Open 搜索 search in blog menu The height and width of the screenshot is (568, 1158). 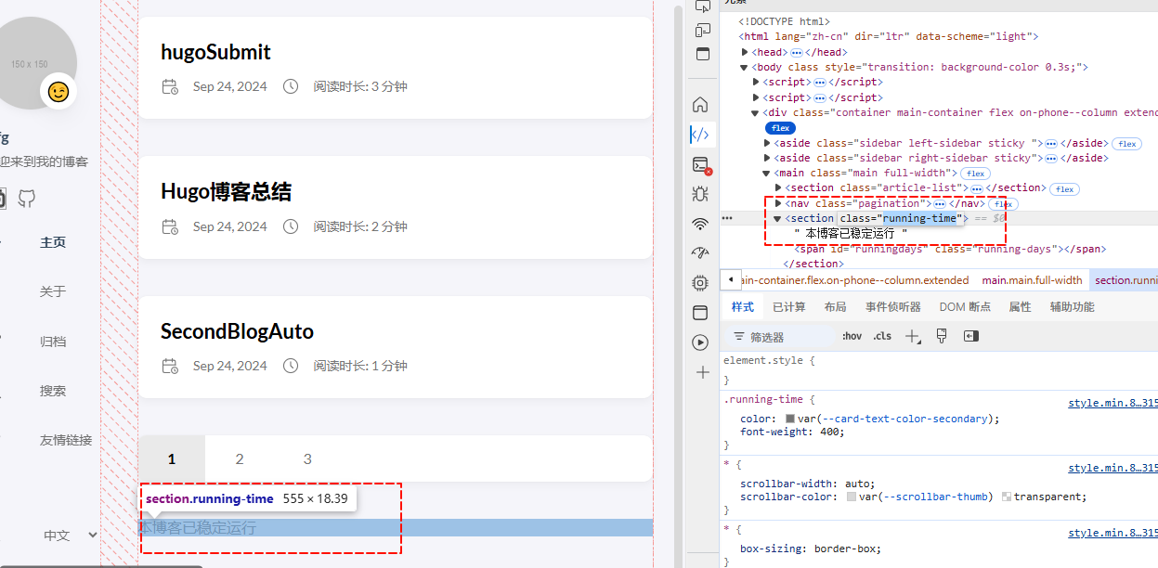[53, 391]
